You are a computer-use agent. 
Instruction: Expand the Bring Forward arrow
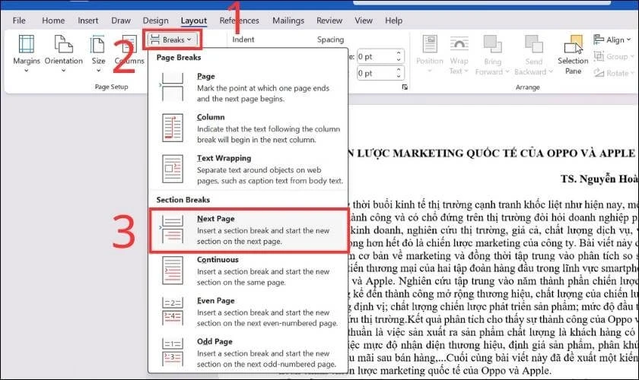pos(507,71)
